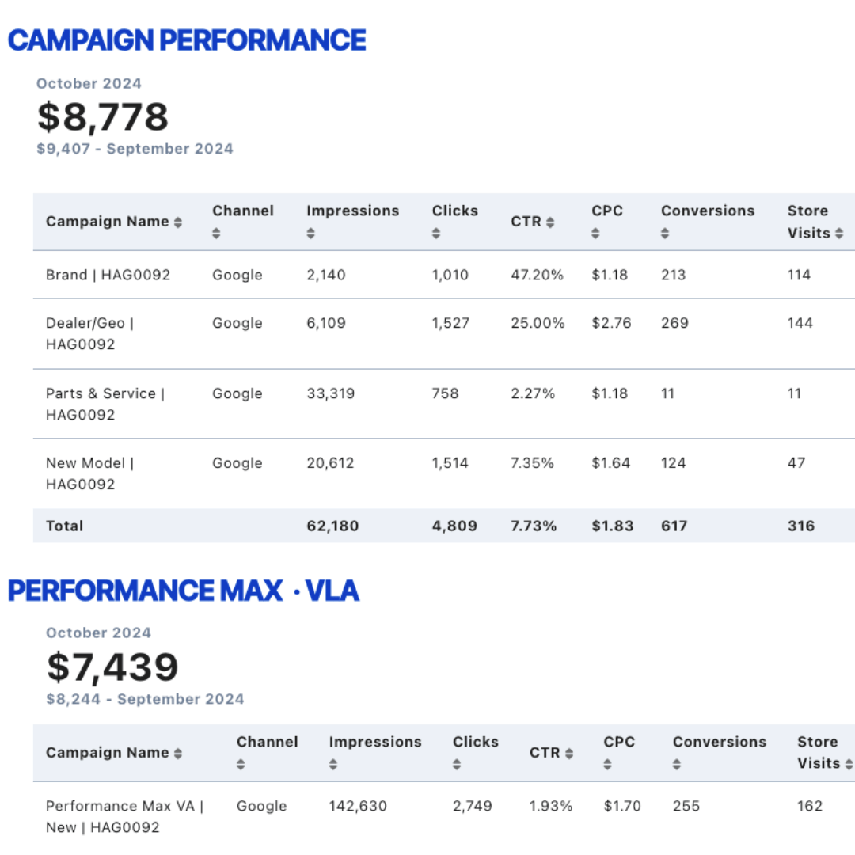Select Performance Max VA | New row
Image resolution: width=855 pixels, height=855 pixels.
point(444,817)
